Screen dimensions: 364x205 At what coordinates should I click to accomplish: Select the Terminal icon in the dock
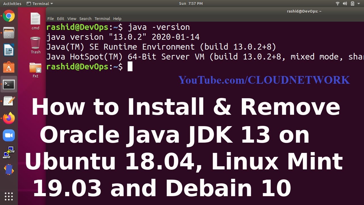pos(9,84)
